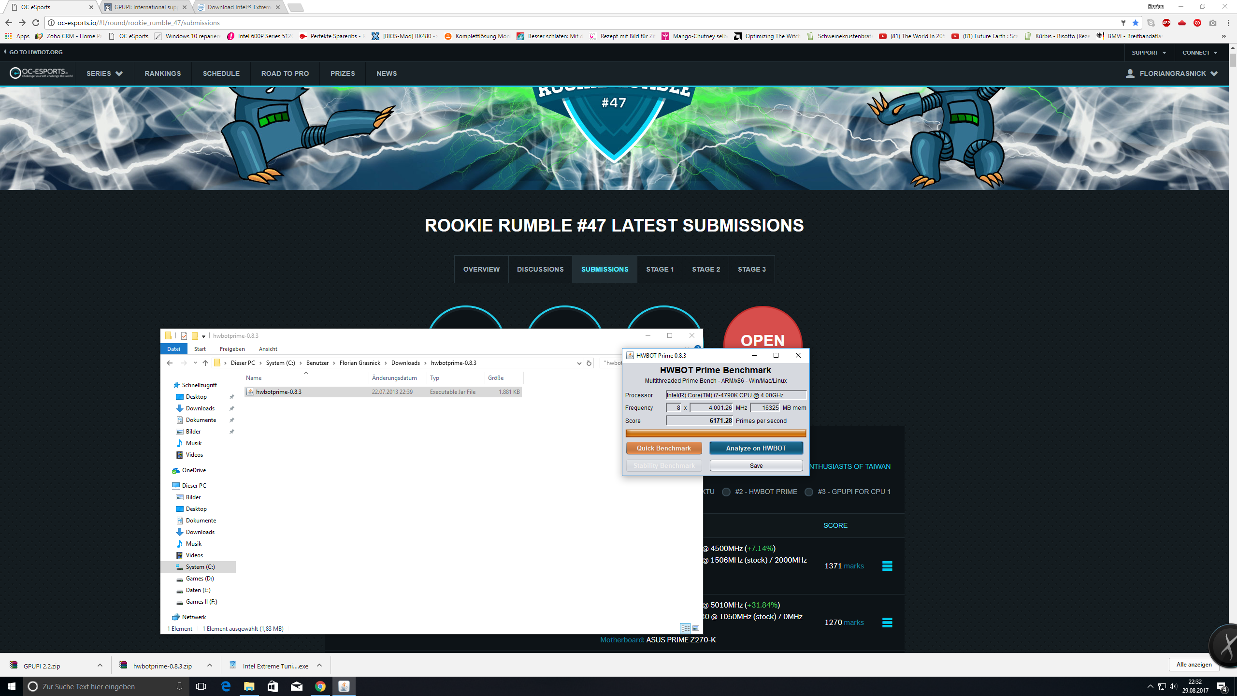Select #2 - HWBOT PRIME radio button
The height and width of the screenshot is (696, 1237).
click(726, 492)
